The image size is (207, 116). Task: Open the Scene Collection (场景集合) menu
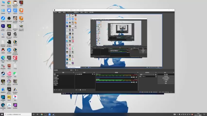pyautogui.click(x=76, y=12)
